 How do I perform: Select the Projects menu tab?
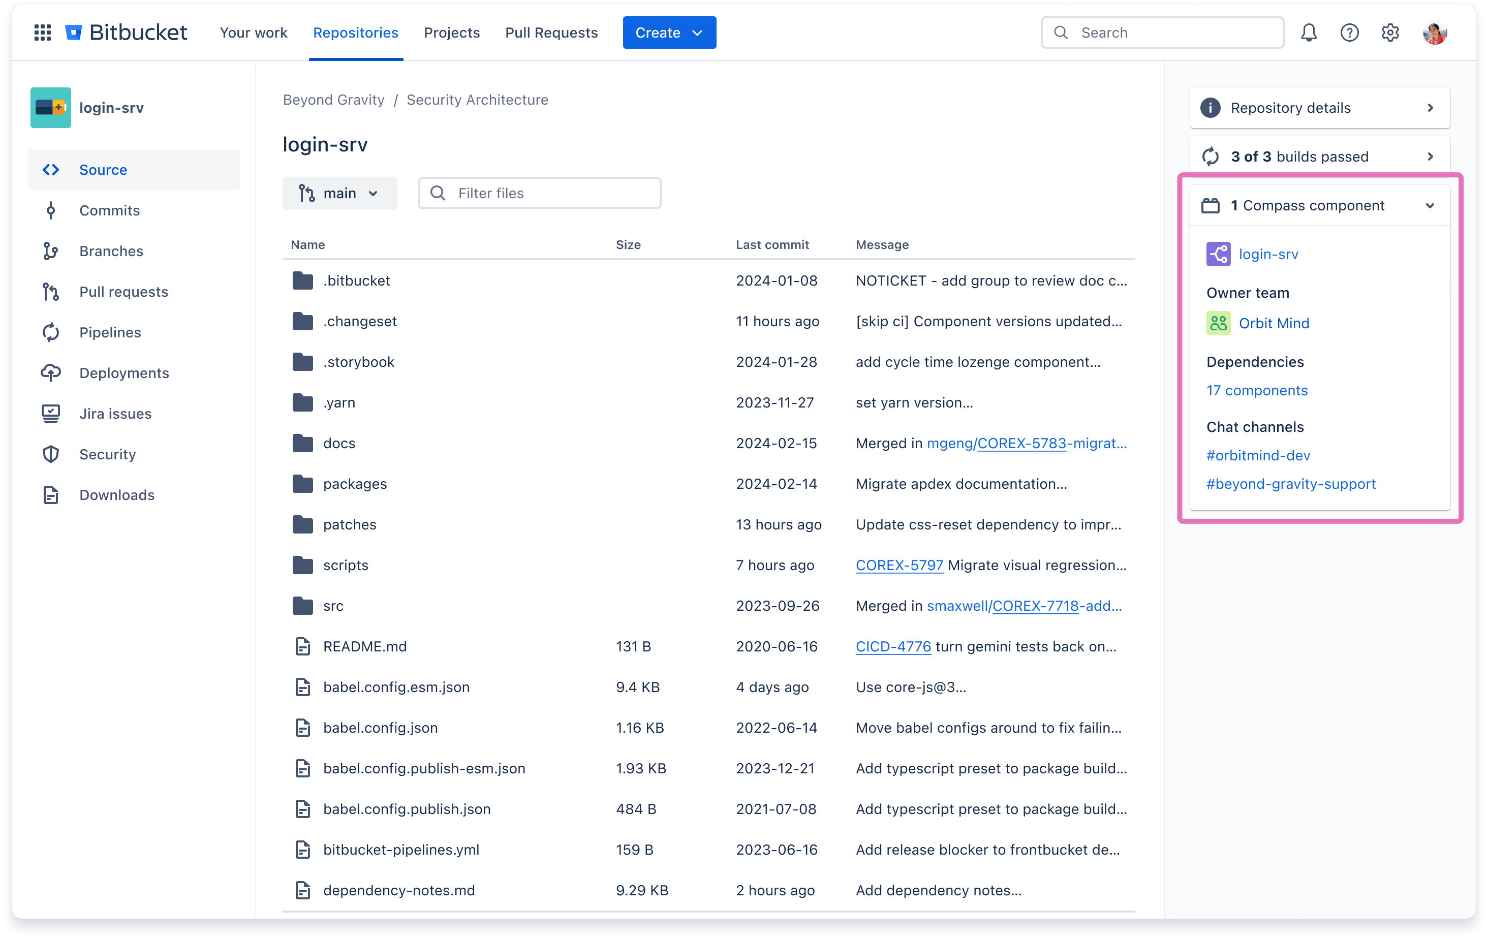(x=452, y=33)
